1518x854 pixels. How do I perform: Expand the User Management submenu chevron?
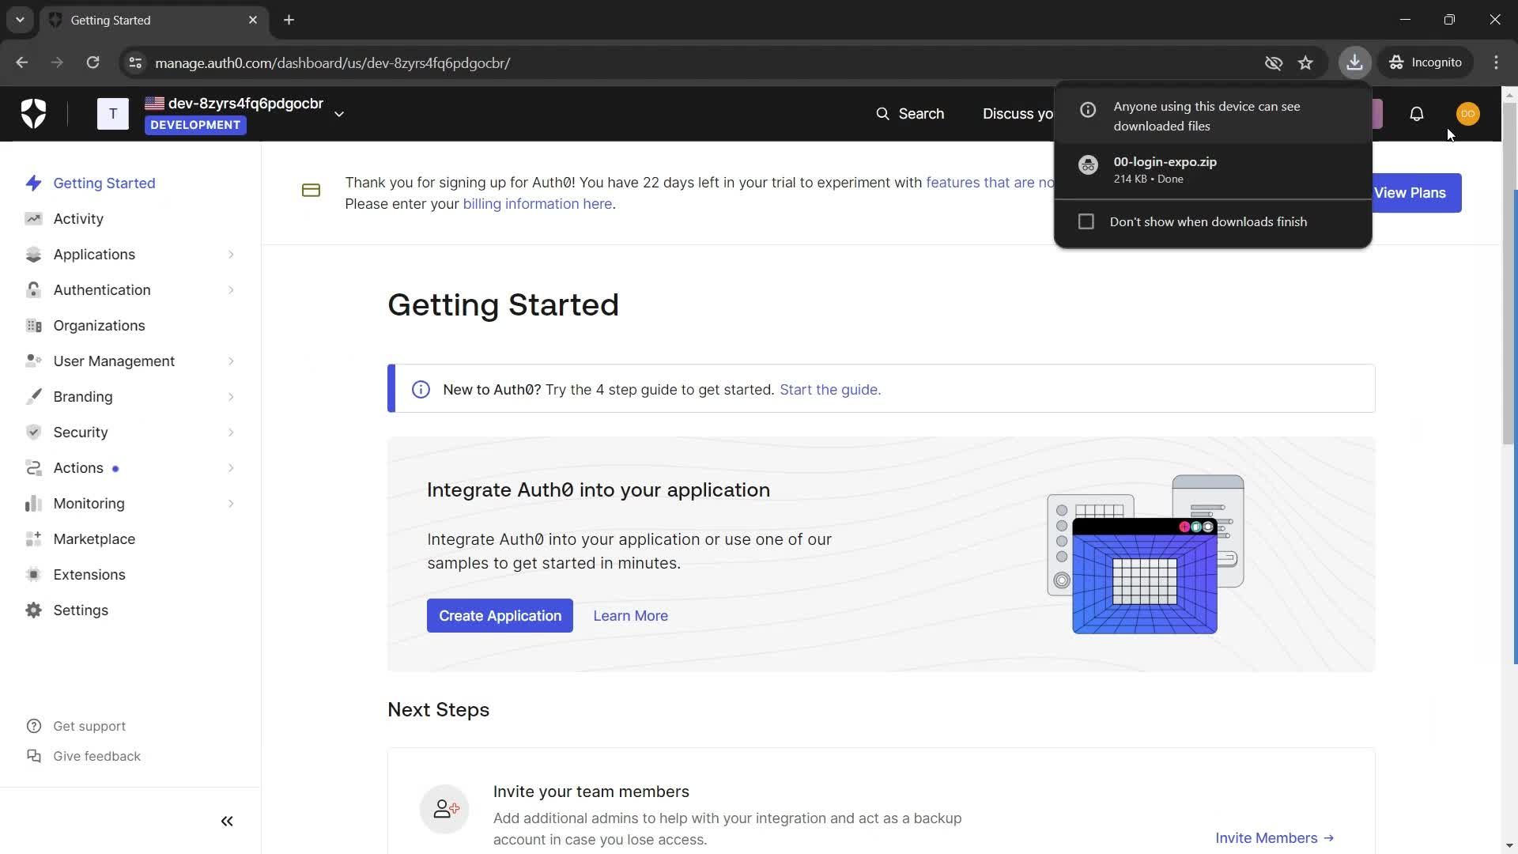[231, 361]
